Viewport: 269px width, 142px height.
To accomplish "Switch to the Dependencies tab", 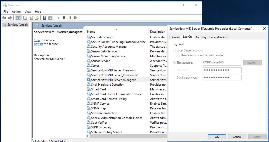I will coord(218,37).
